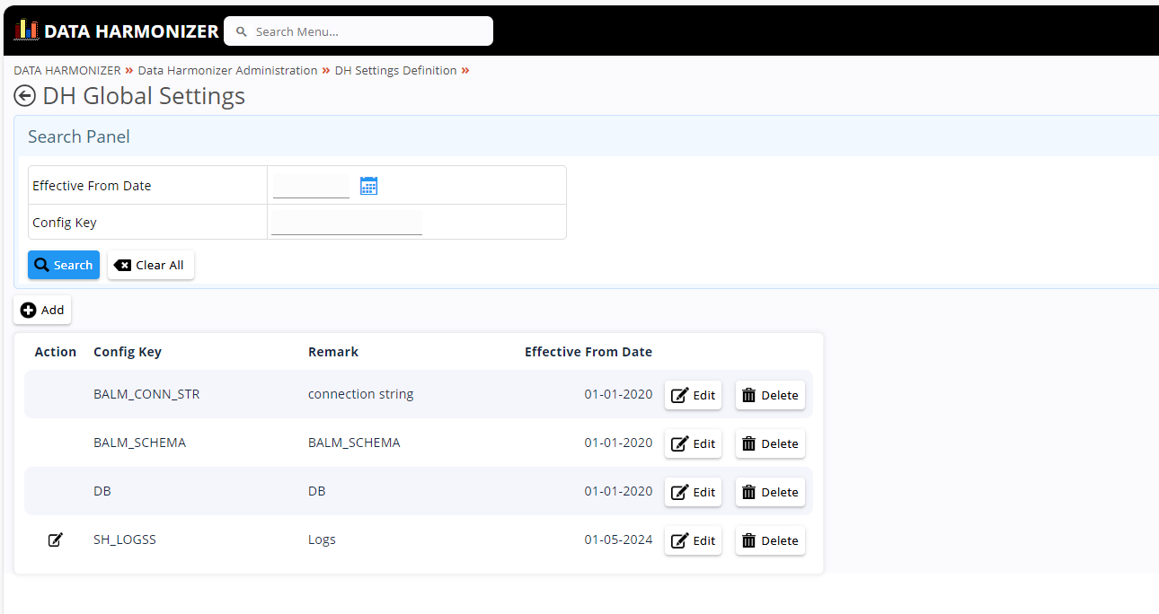
Task: Edit the SH_LOGSS row
Action: [x=693, y=540]
